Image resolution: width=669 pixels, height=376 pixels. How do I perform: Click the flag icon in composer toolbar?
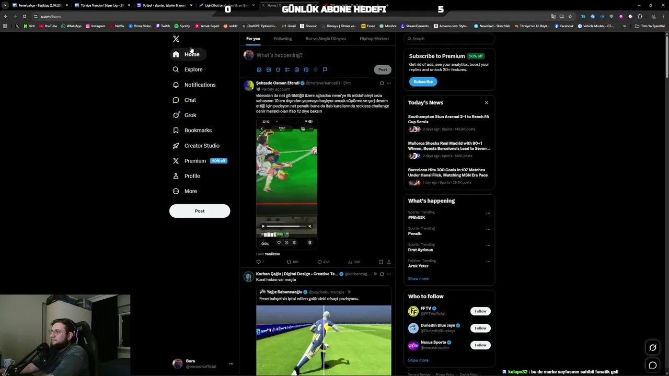pos(325,69)
